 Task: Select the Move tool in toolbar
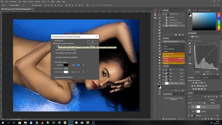(x=160, y=12)
